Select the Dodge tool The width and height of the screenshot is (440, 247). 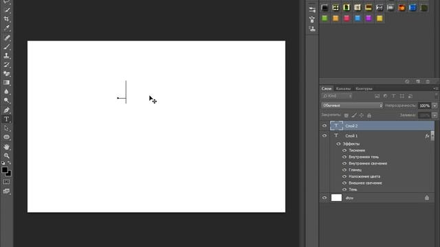click(7, 100)
